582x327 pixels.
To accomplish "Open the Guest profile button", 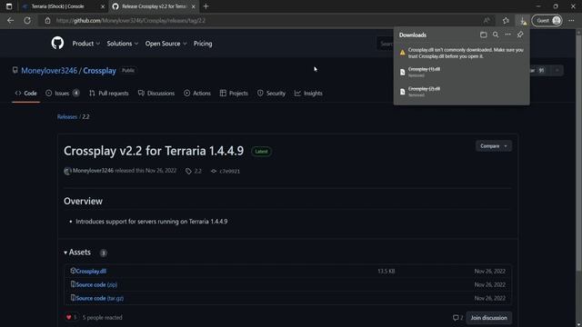I will 547,20.
